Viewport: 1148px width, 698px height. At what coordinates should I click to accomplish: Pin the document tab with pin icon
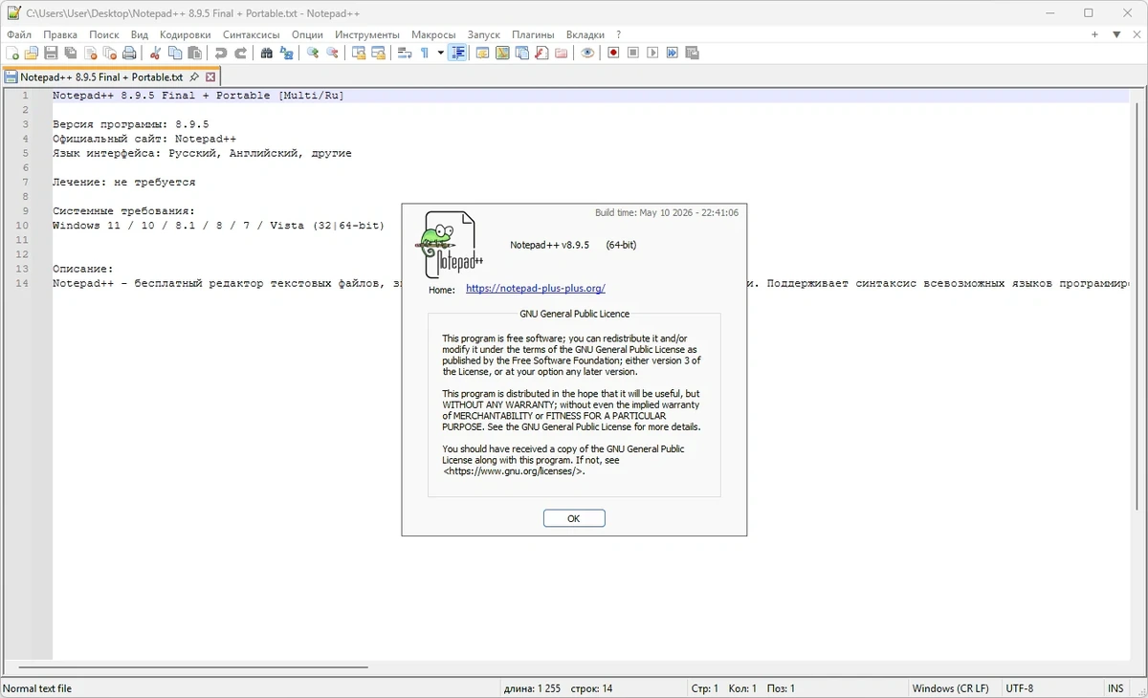tap(194, 76)
